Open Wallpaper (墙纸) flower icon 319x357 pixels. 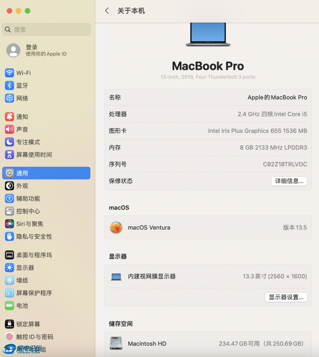click(x=9, y=280)
